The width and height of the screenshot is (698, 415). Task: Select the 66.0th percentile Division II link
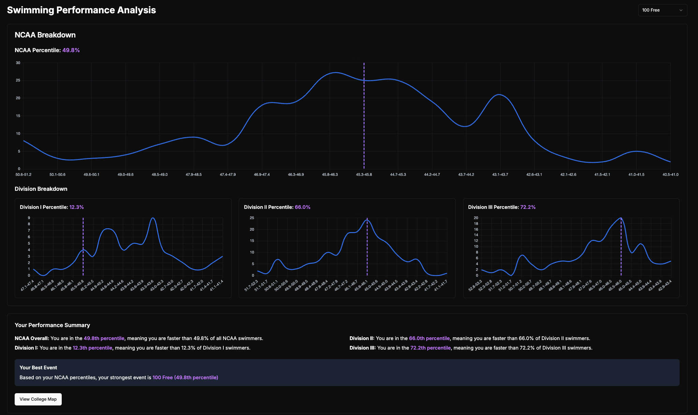pyautogui.click(x=429, y=338)
